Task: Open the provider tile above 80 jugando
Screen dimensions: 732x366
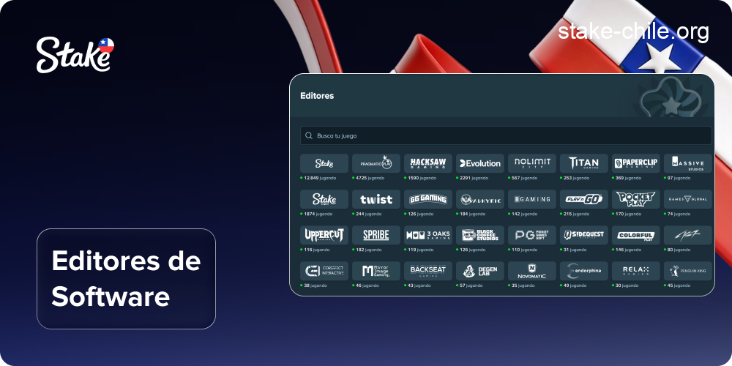Action: tap(688, 235)
